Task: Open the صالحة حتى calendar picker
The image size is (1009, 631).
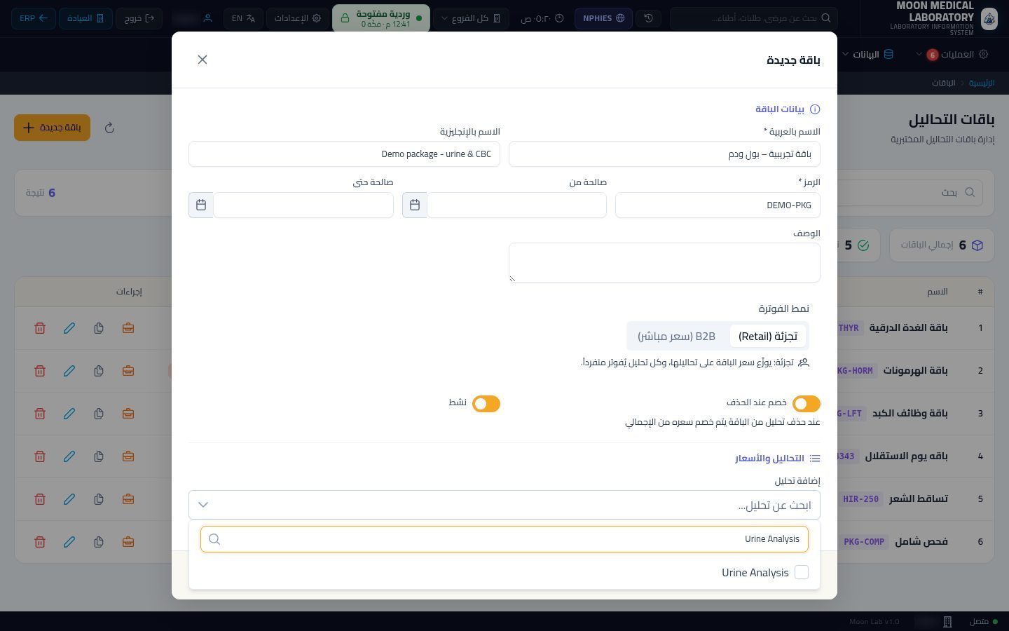Action: coord(201,205)
